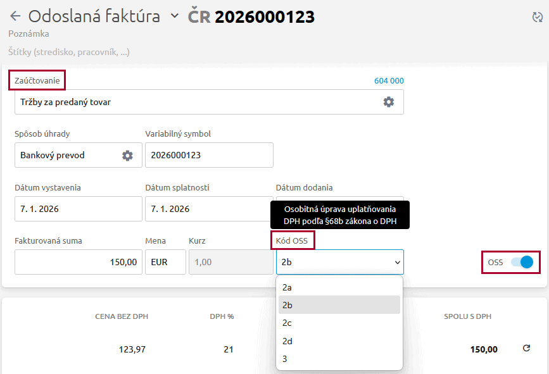This screenshot has height=374, width=549.
Task: Open the Mena EUR currency selector
Action: [165, 262]
